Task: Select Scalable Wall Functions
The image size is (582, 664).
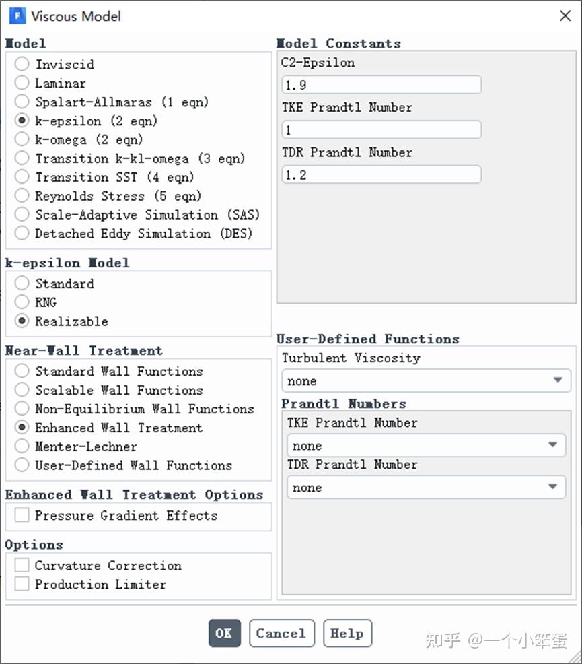Action: [x=22, y=390]
